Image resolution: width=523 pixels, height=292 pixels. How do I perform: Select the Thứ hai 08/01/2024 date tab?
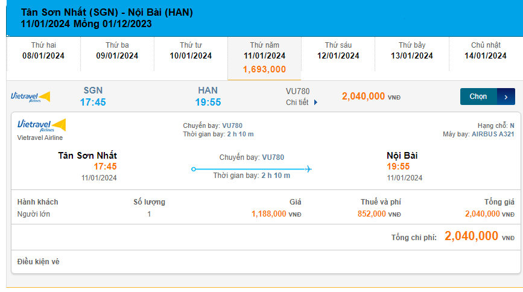[43, 51]
